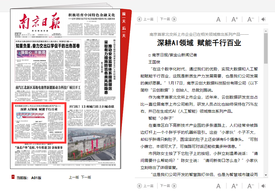Decrease font size with the A- icon below the article
Screen dimensions: 275x194
point(251,186)
